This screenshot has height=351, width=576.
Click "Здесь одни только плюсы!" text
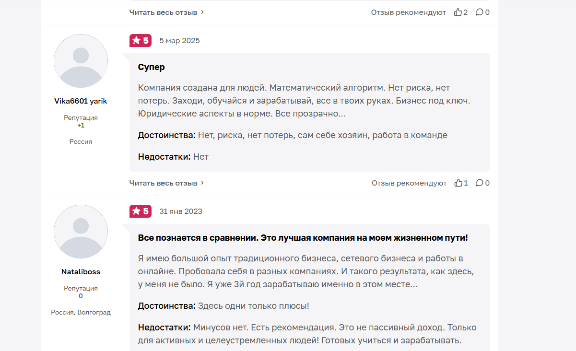pos(254,306)
